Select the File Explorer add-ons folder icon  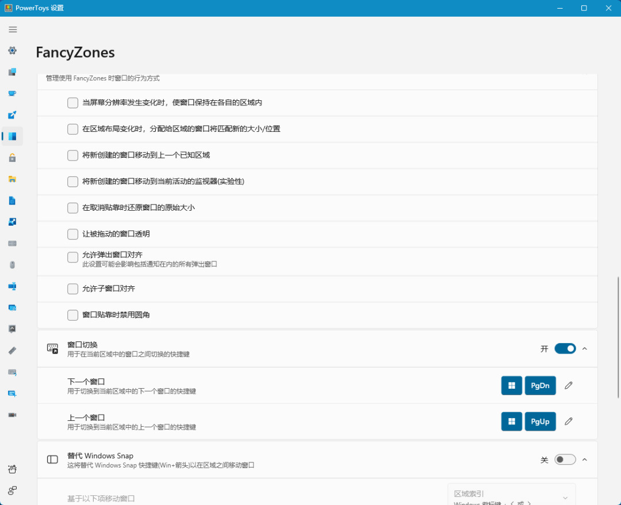point(12,179)
